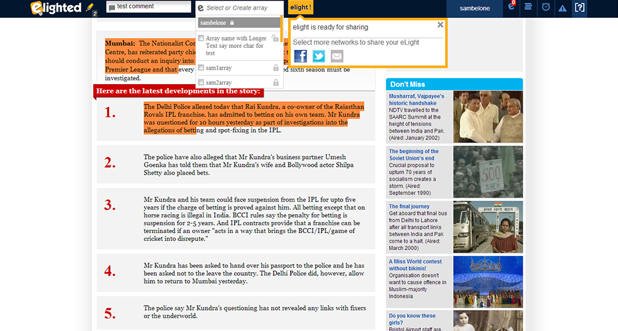Click 'elight is ready for sharing' text
Screen dimensions: 618x331
tap(330, 27)
